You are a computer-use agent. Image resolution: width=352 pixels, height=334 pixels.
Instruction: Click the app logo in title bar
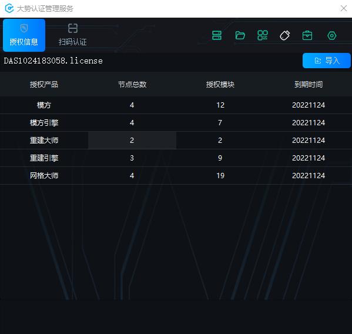click(x=9, y=9)
